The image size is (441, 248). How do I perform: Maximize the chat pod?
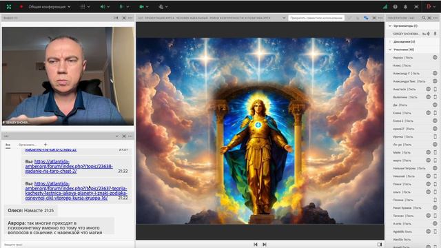click(124, 136)
